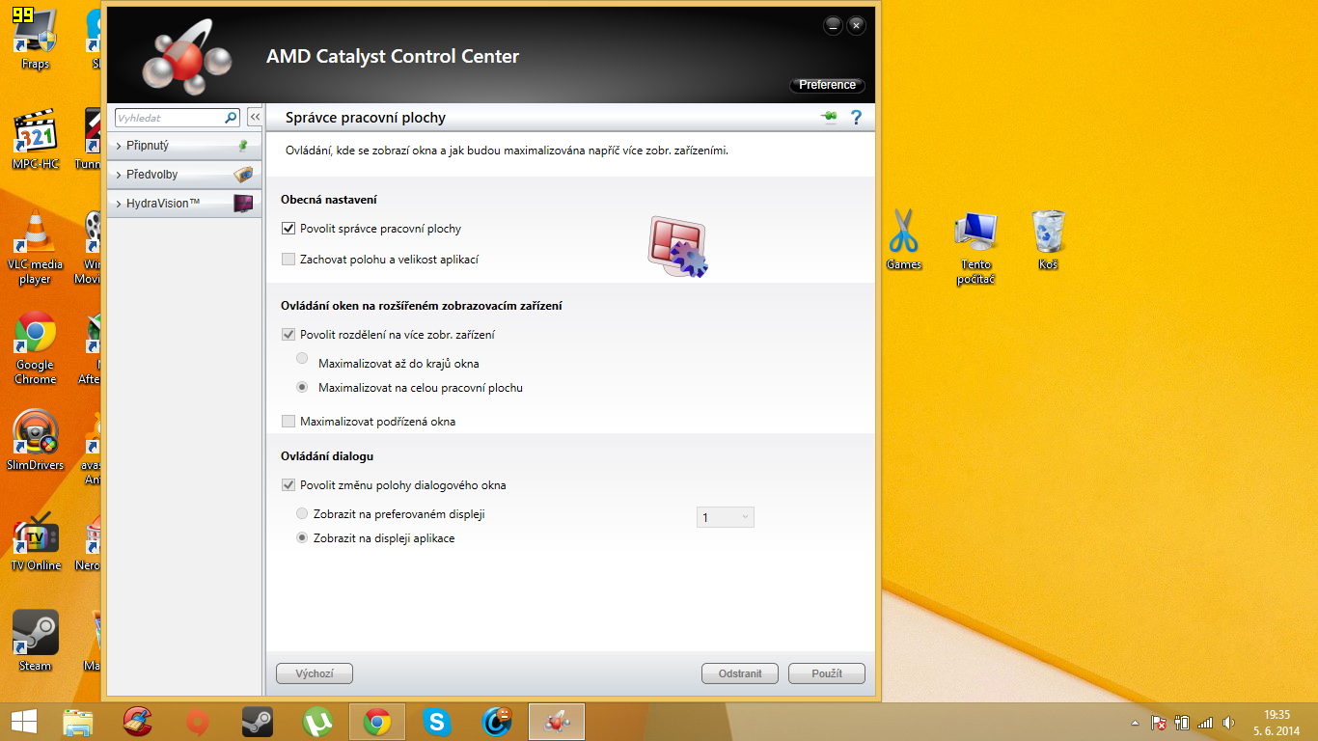The width and height of the screenshot is (1318, 741).
Task: Click the Předvolby presets icon
Action: [x=243, y=175]
